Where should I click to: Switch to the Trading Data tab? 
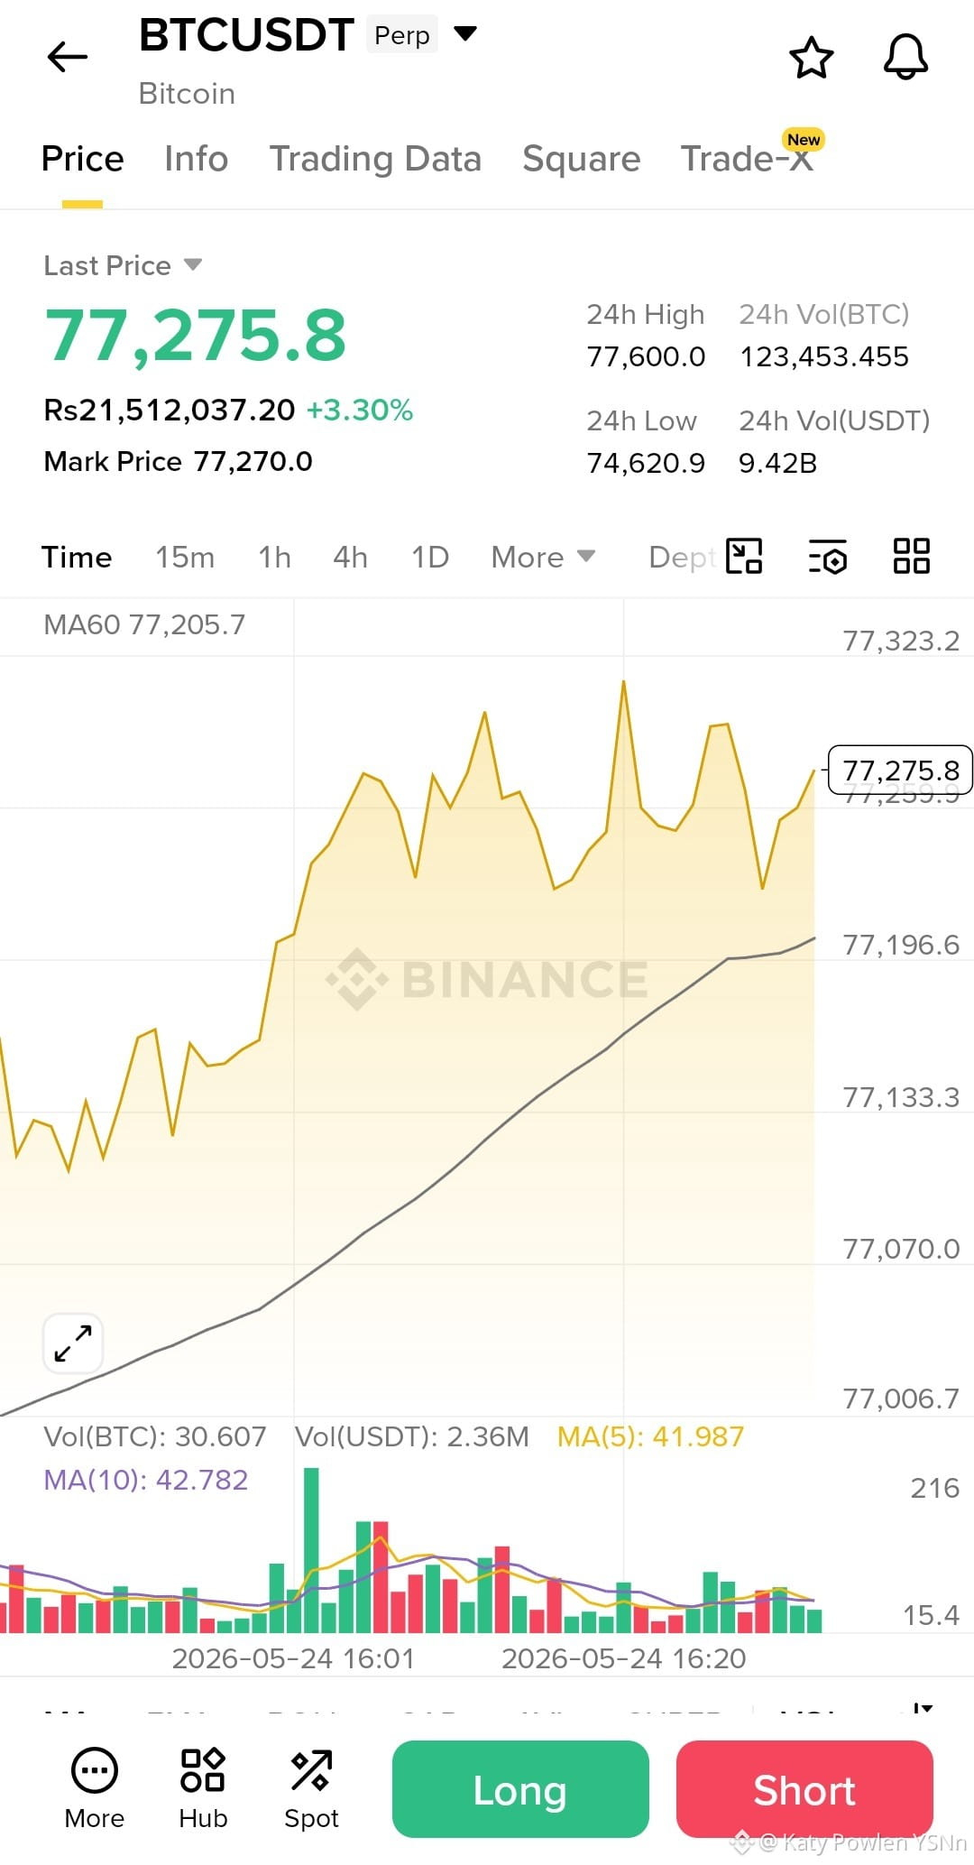[375, 159]
